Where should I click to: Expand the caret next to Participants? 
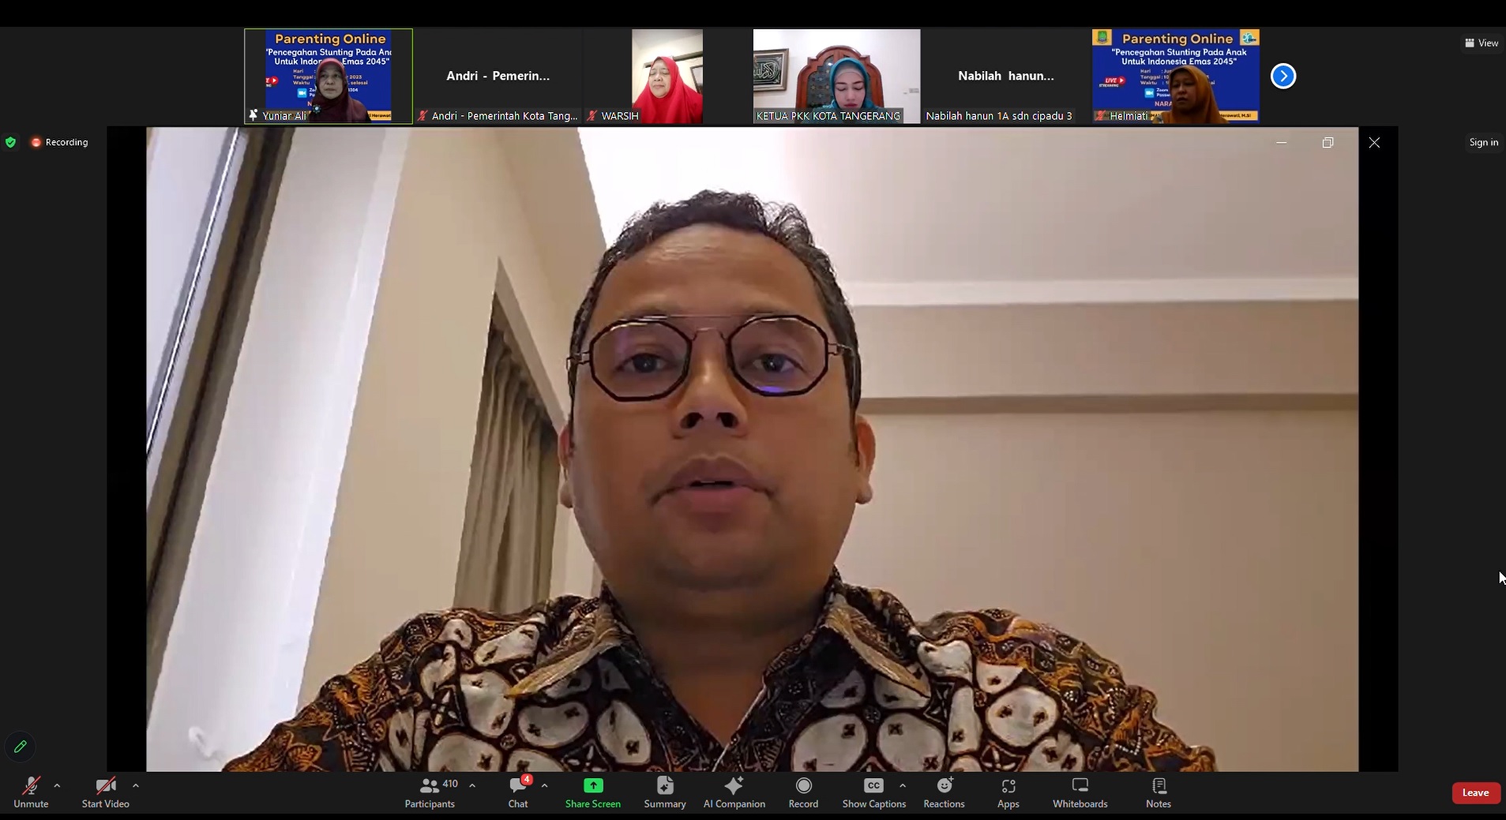(x=472, y=786)
